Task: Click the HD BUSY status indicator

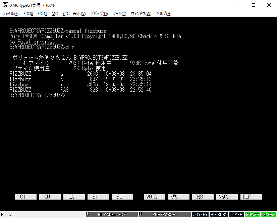Action: pos(219,215)
